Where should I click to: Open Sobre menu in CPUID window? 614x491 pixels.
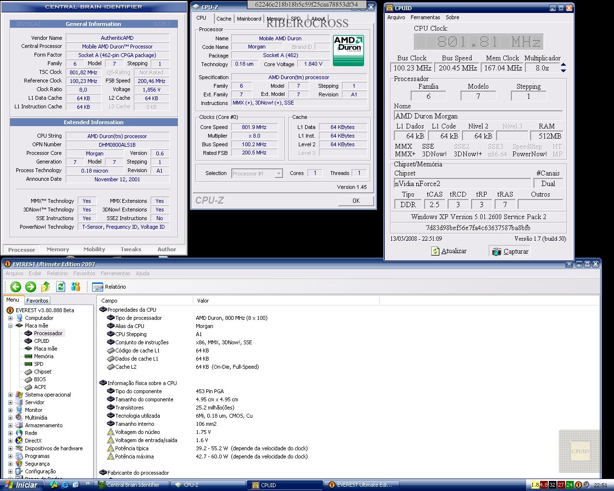click(452, 17)
